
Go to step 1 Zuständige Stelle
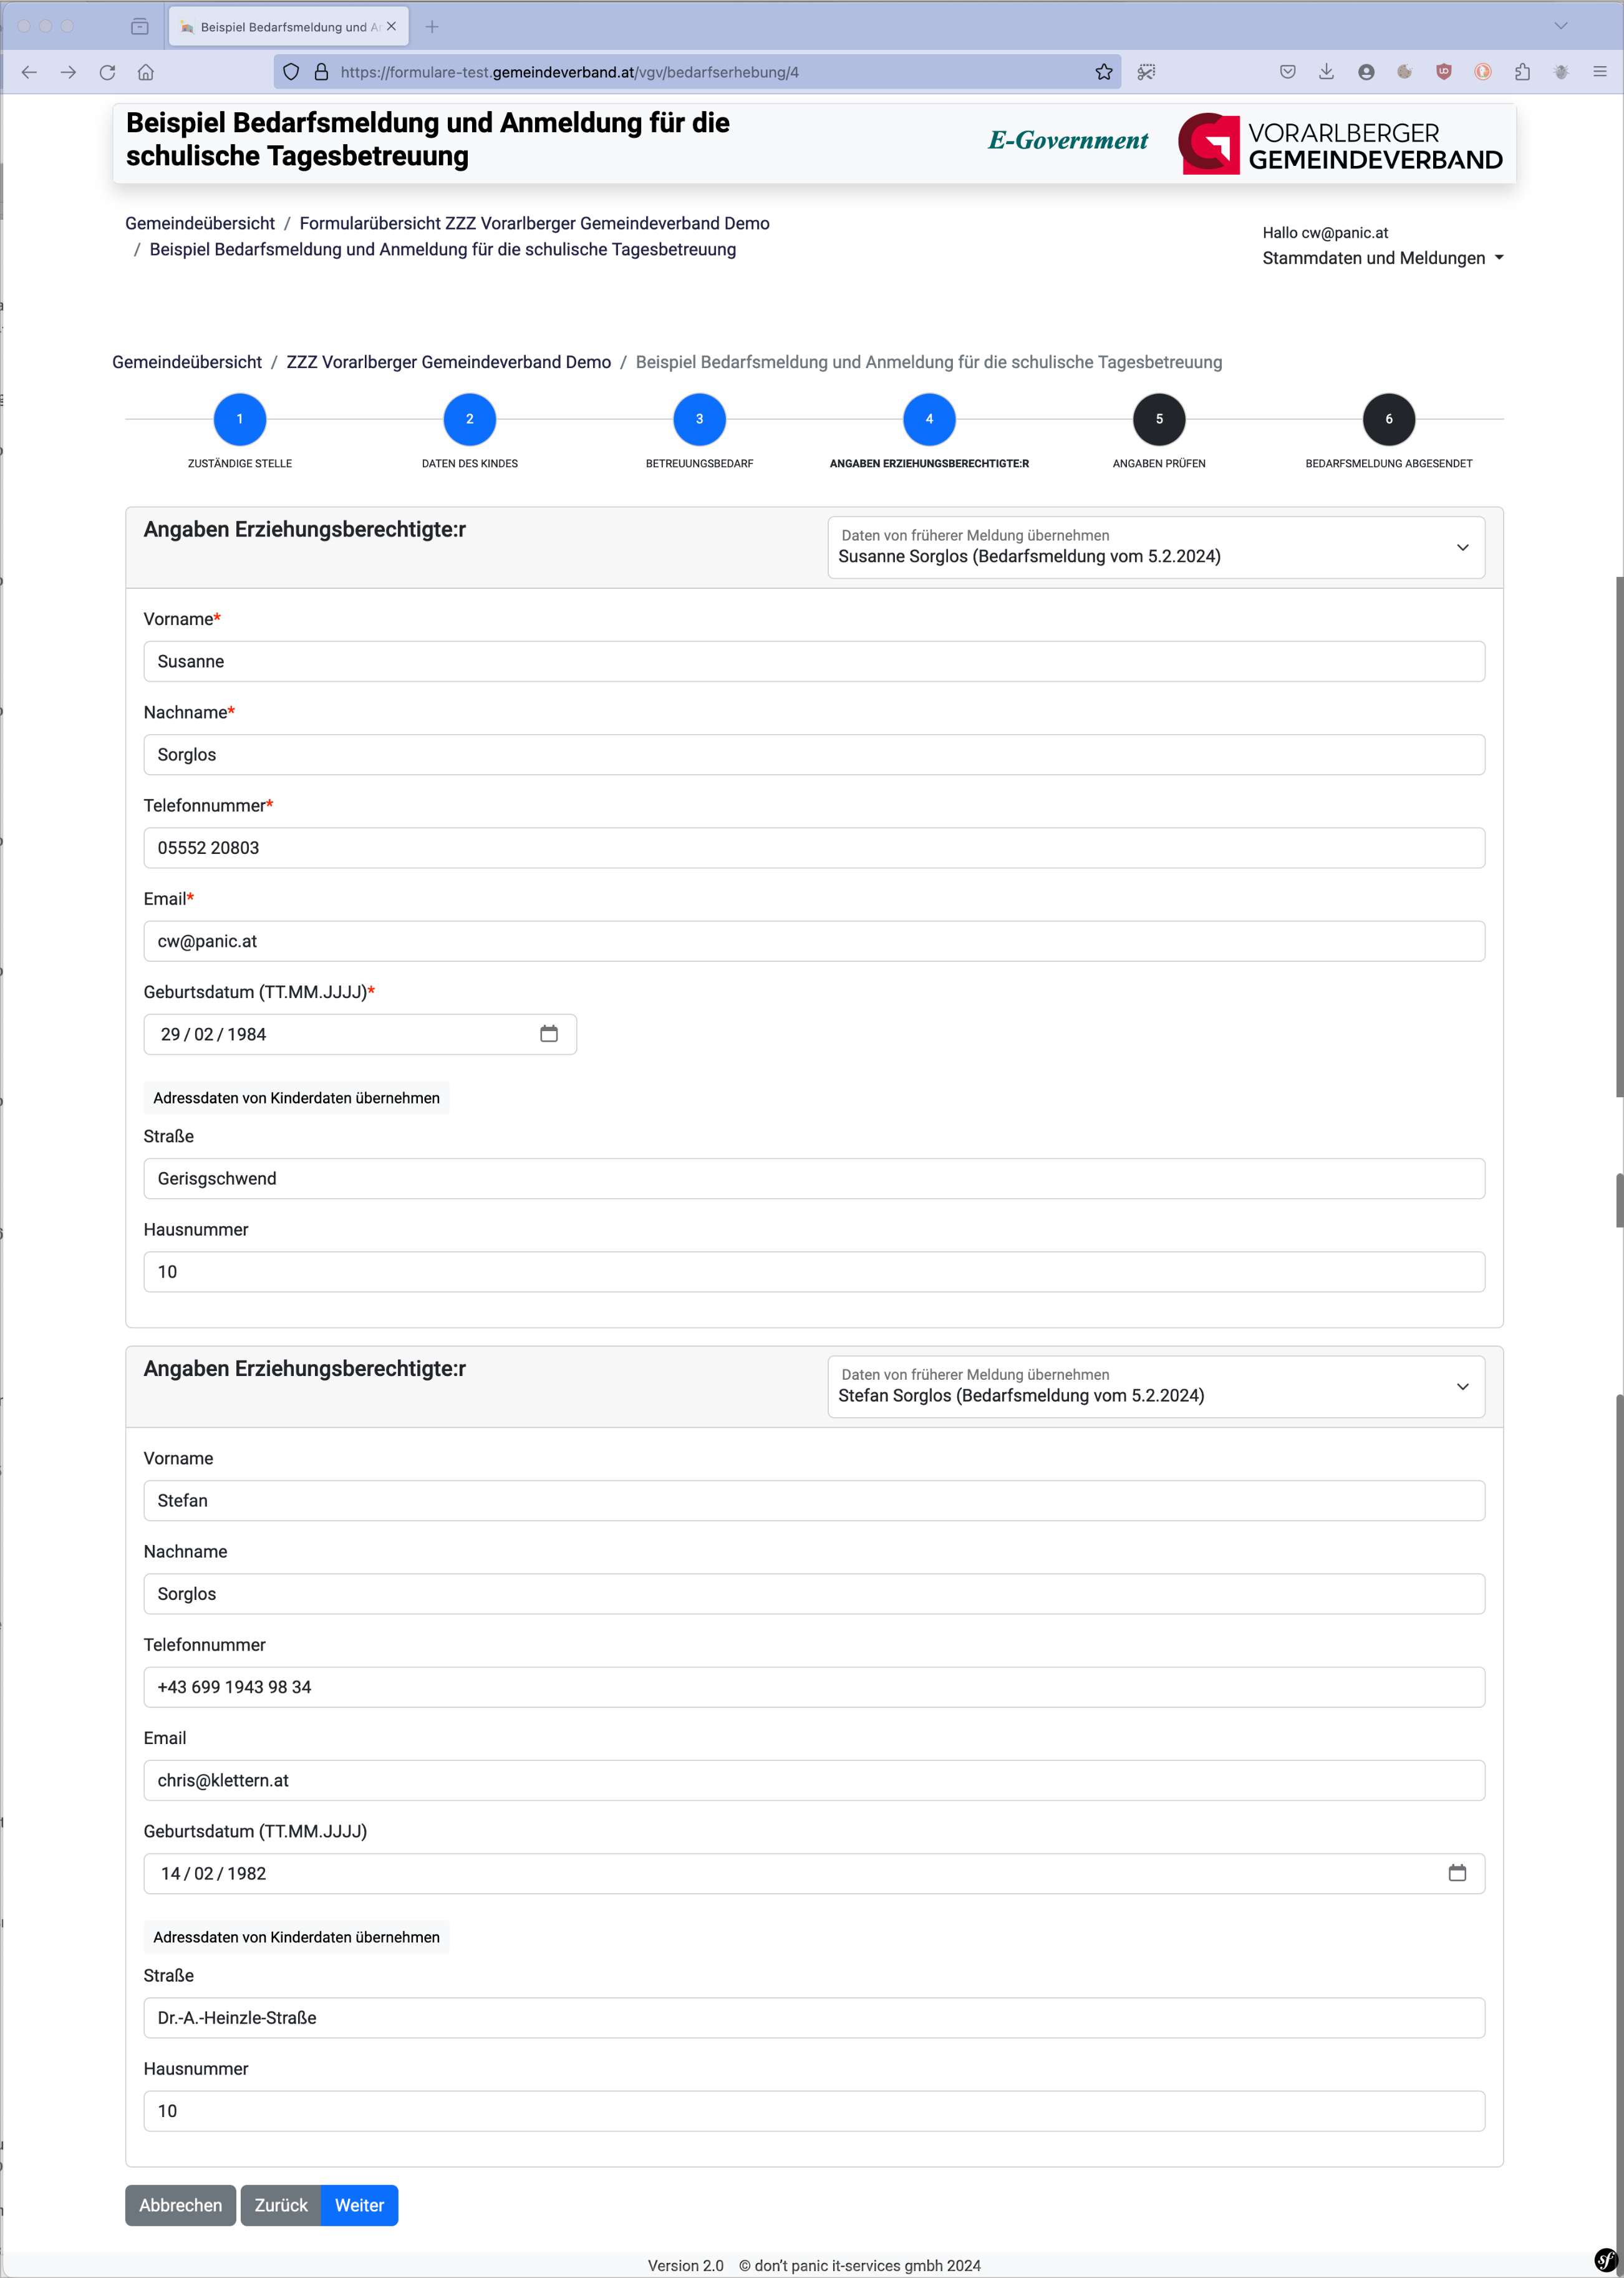click(240, 419)
